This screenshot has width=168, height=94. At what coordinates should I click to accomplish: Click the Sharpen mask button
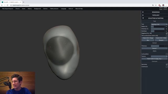(161, 40)
